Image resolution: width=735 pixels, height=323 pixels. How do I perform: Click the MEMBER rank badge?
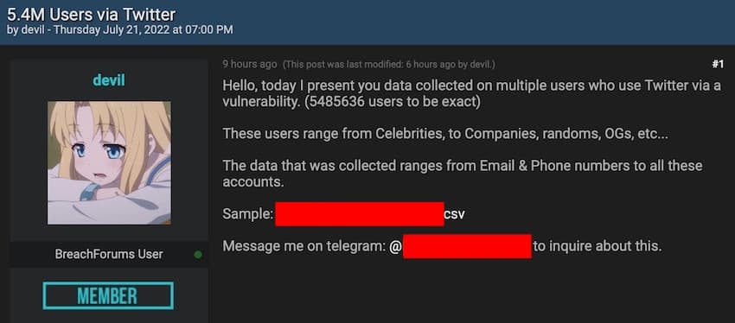108,296
